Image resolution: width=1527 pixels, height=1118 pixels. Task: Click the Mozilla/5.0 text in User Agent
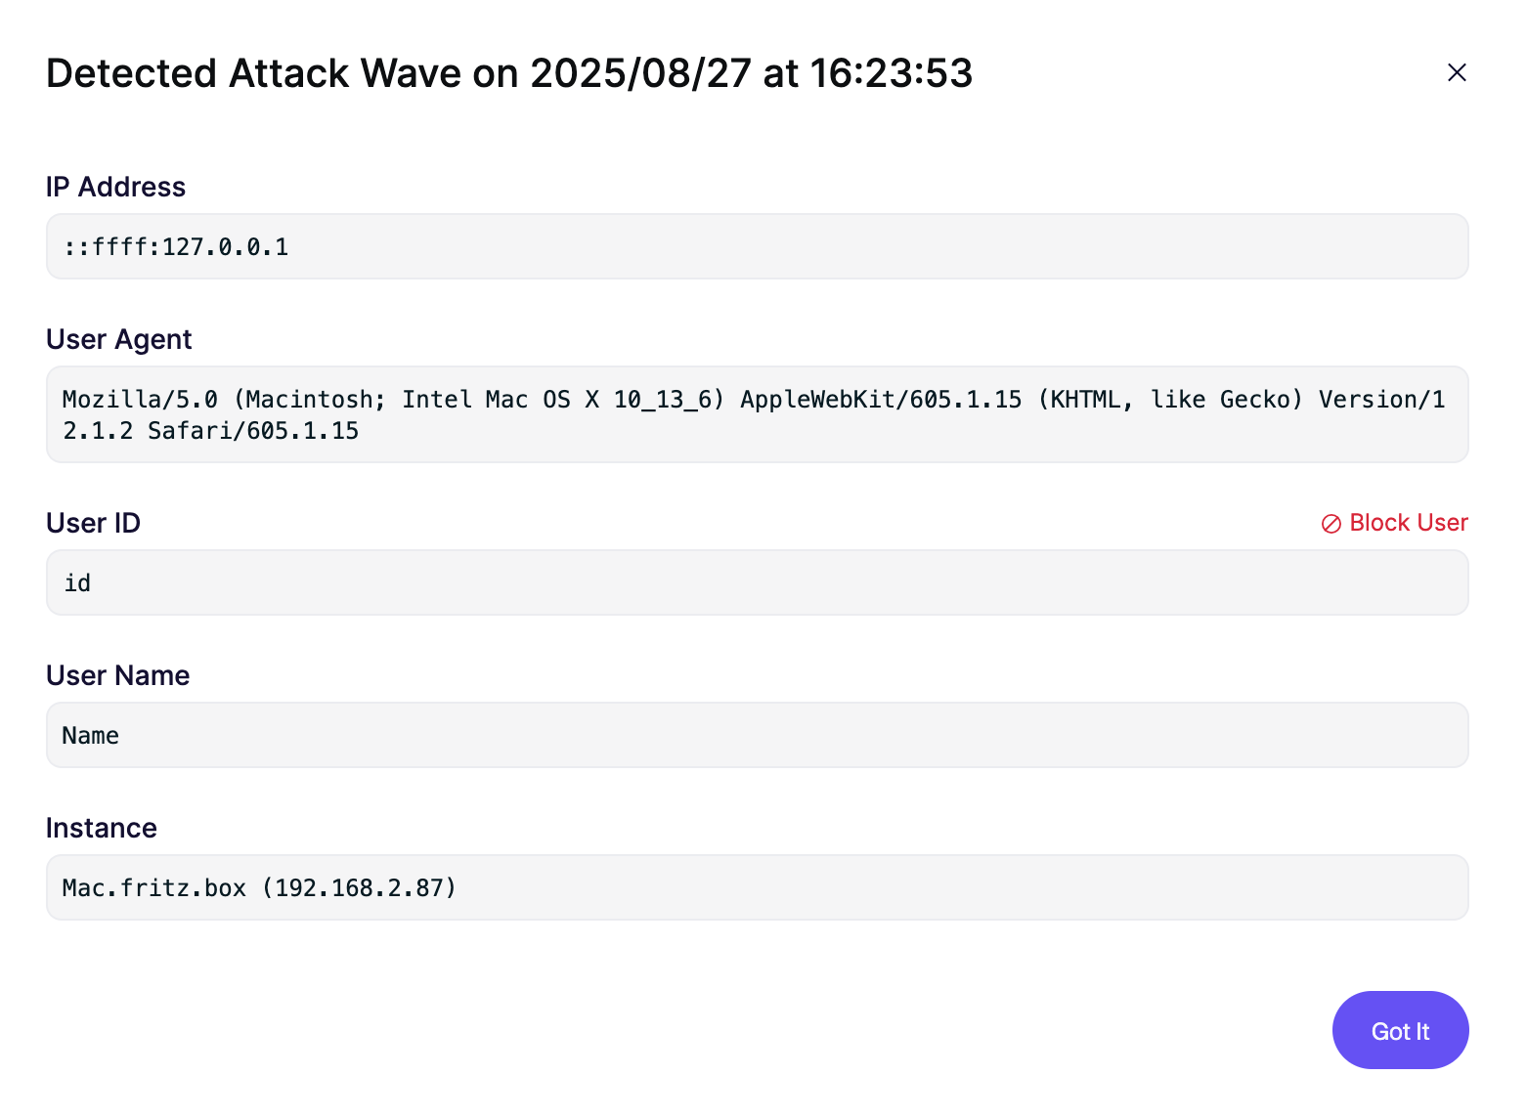click(x=140, y=399)
